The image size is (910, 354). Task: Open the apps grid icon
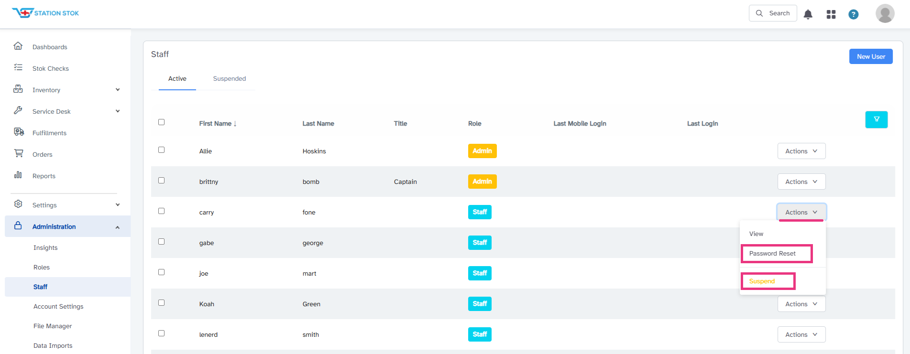831,14
